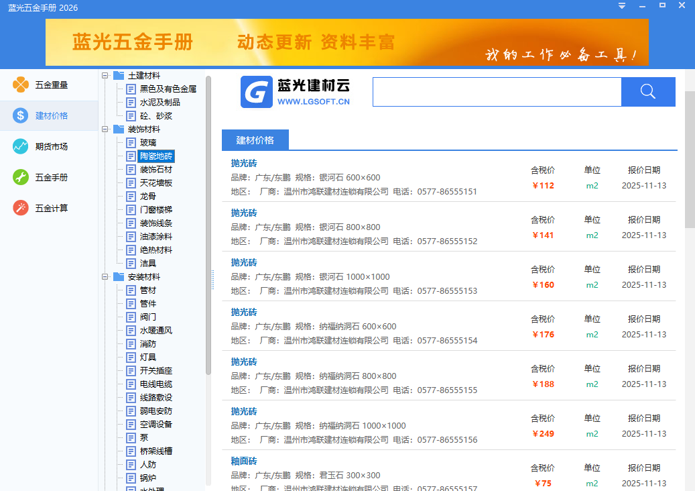The height and width of the screenshot is (491, 695).
Task: Select the 建材价格 tab
Action: point(255,140)
